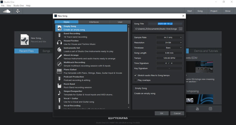236x125 pixels.
Task: Select the Podcast Production microphone icon
Action: coord(60,78)
